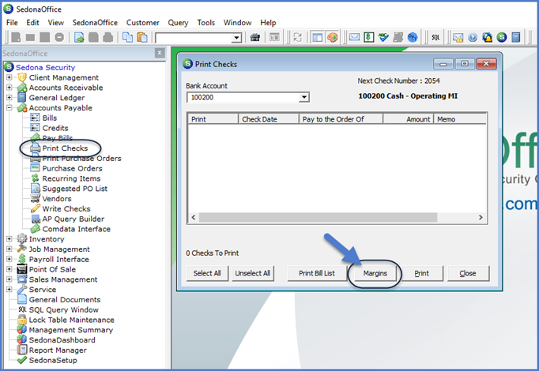Screen dimensions: 539x371
Task: Expand the Job Management node
Action: coord(9,249)
